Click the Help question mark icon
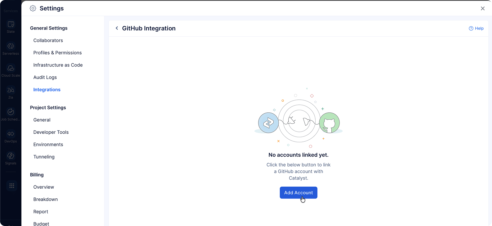 471,28
